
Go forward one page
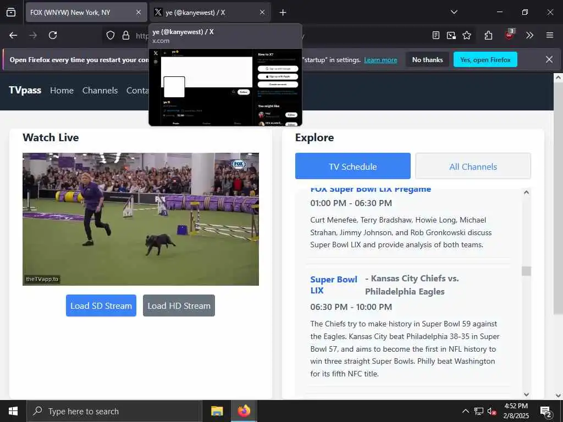(33, 35)
